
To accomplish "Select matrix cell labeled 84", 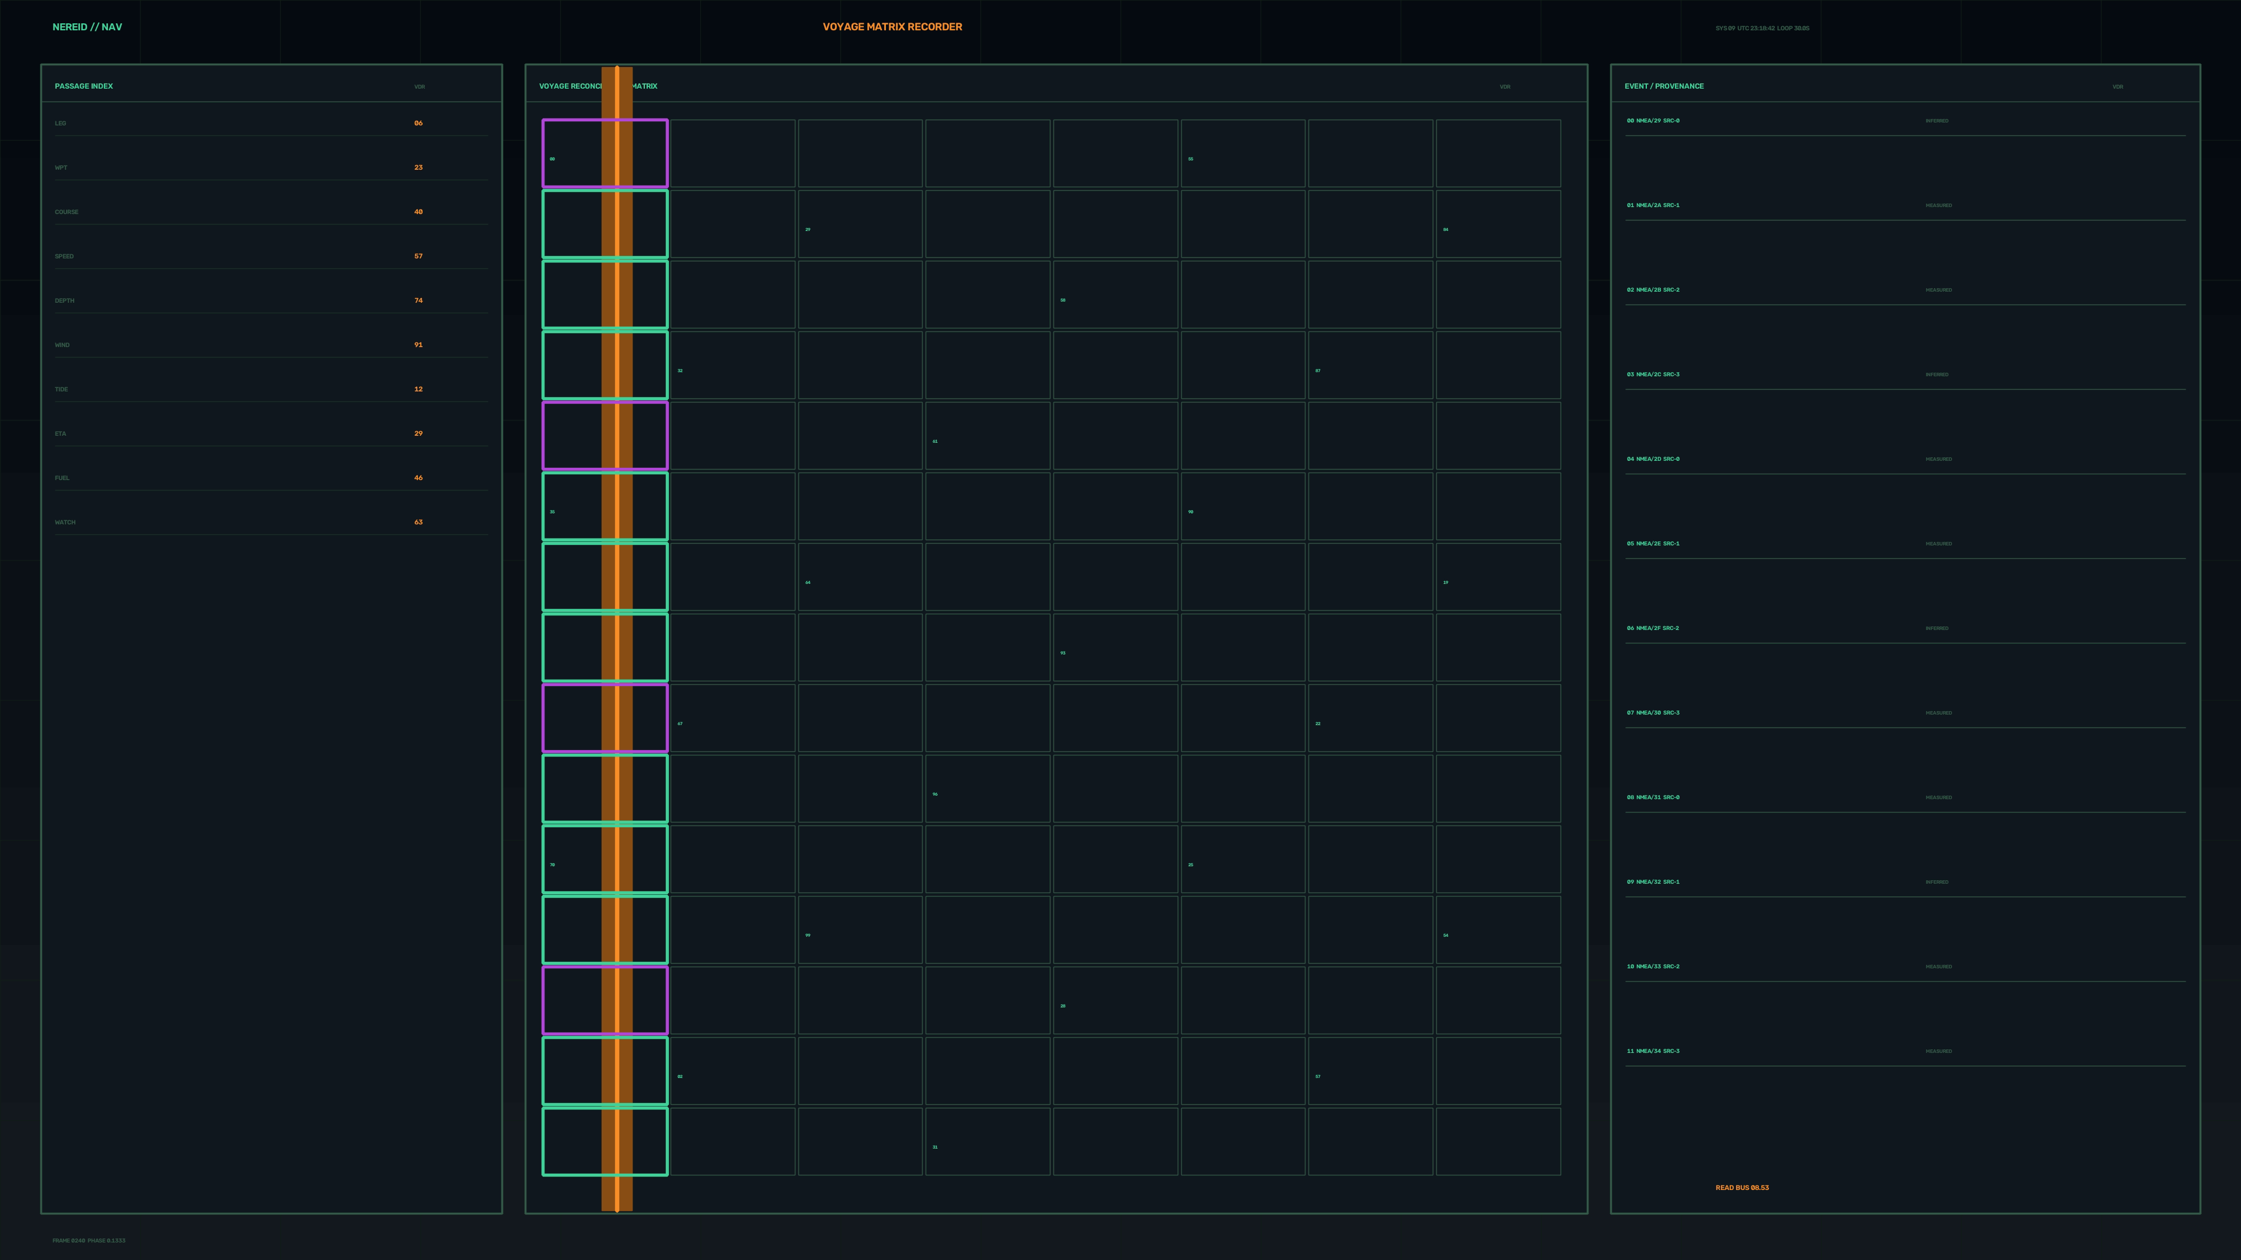I will pyautogui.click(x=1498, y=225).
